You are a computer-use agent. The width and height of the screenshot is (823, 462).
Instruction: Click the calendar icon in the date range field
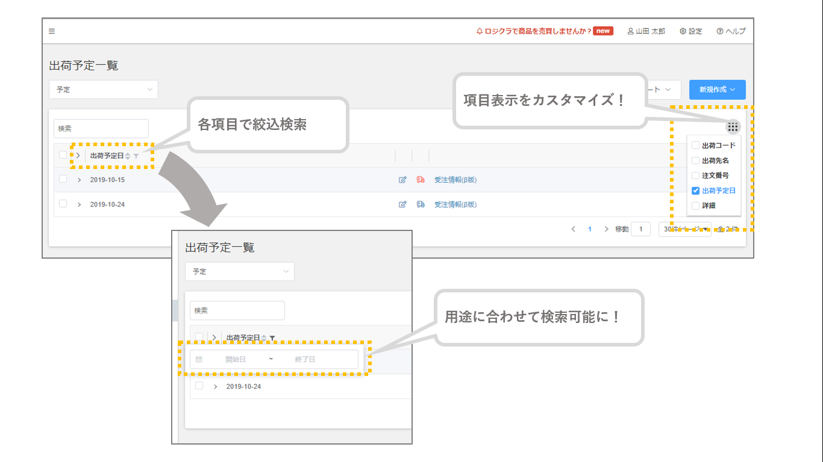[x=199, y=359]
